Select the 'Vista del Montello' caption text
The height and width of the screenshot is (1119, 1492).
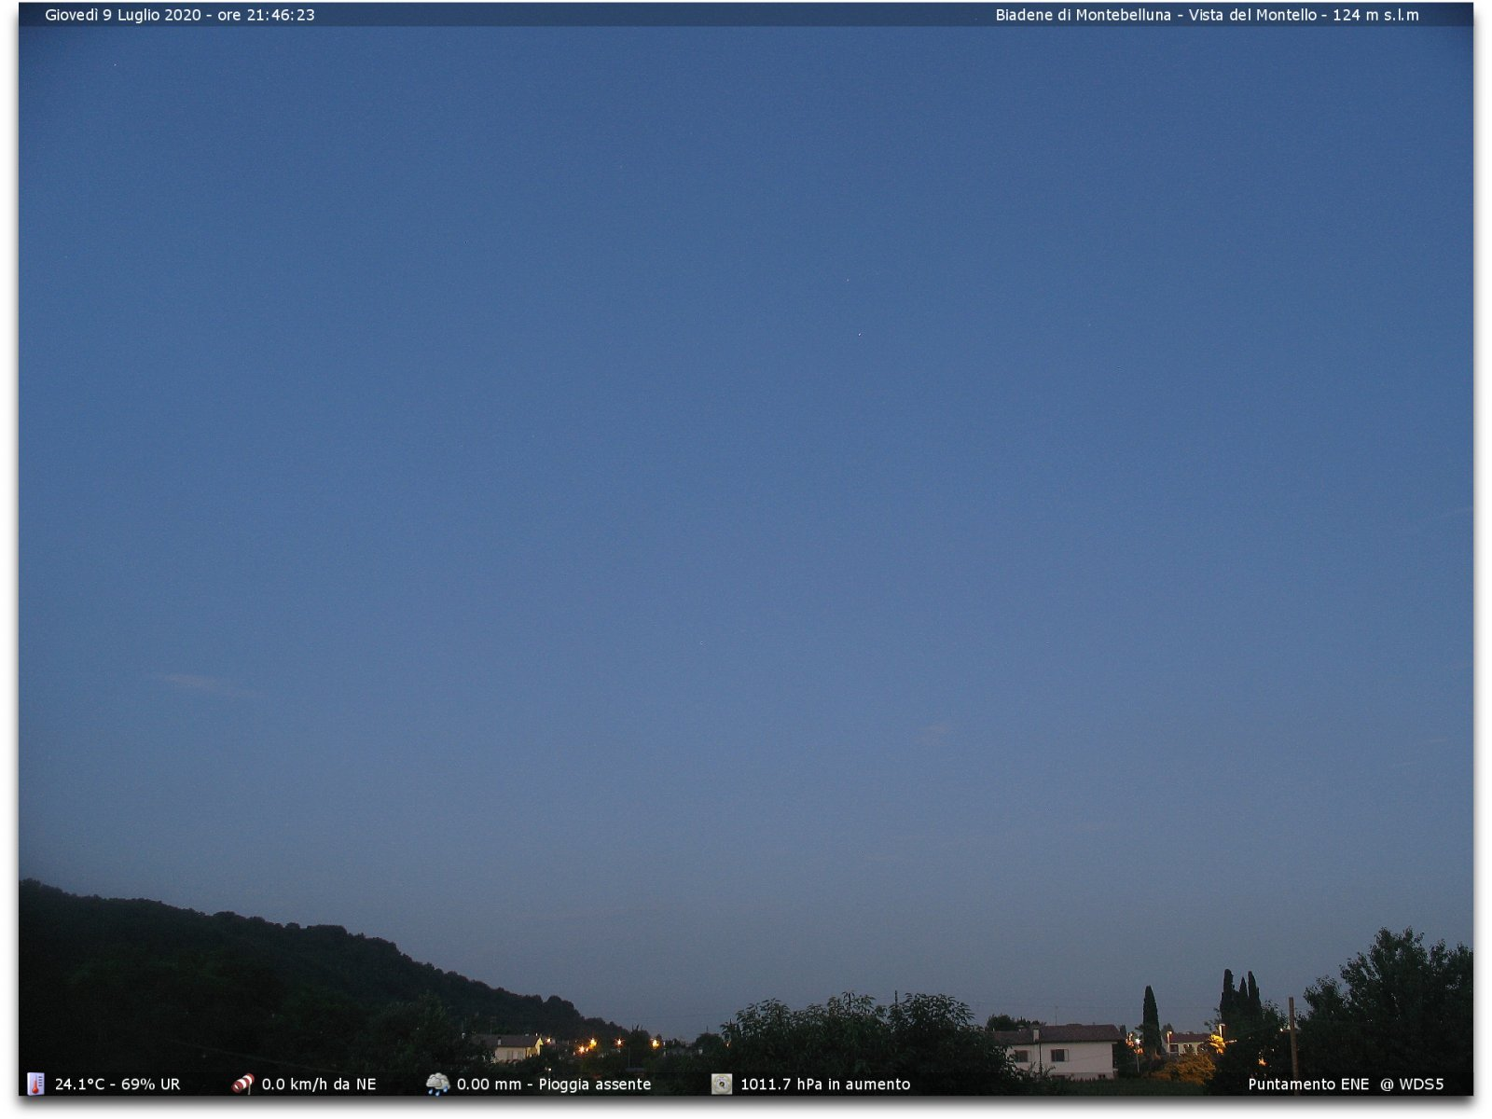click(1252, 15)
